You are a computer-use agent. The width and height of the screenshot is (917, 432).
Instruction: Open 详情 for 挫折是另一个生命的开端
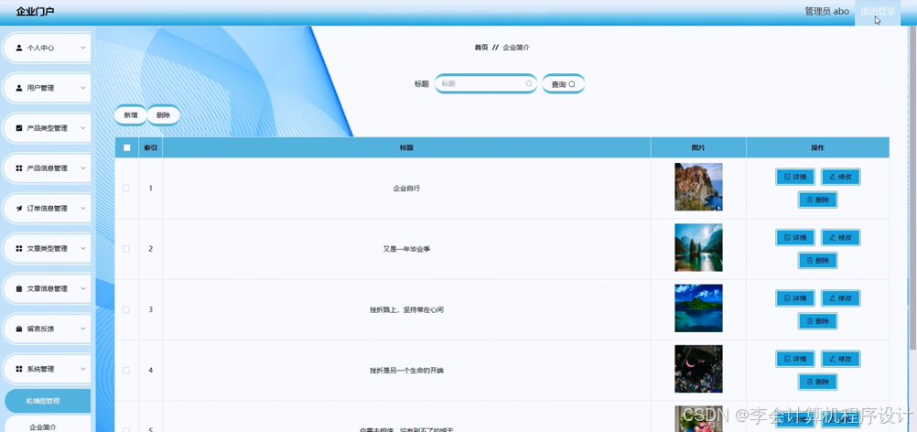[x=795, y=359]
